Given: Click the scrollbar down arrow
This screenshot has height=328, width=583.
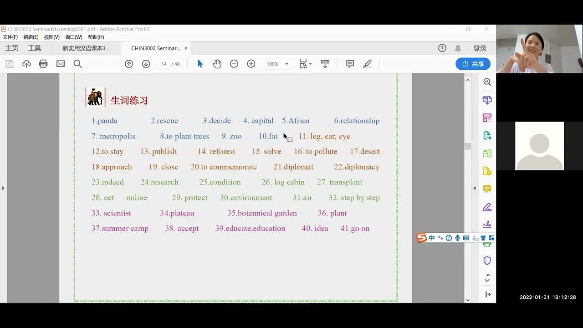Looking at the screenshot, I should tap(467, 300).
